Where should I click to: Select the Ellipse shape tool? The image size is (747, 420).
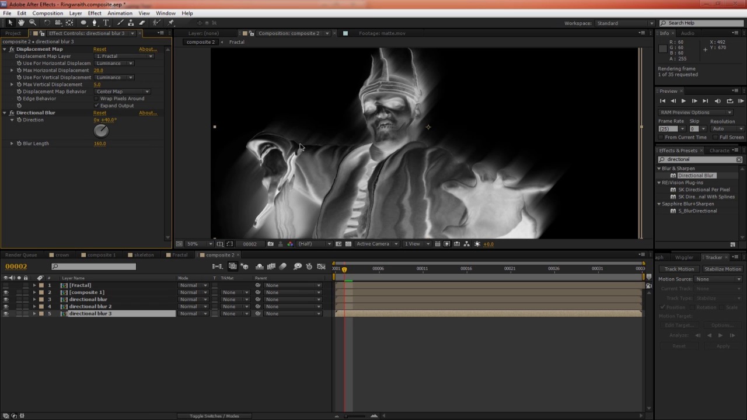83,23
